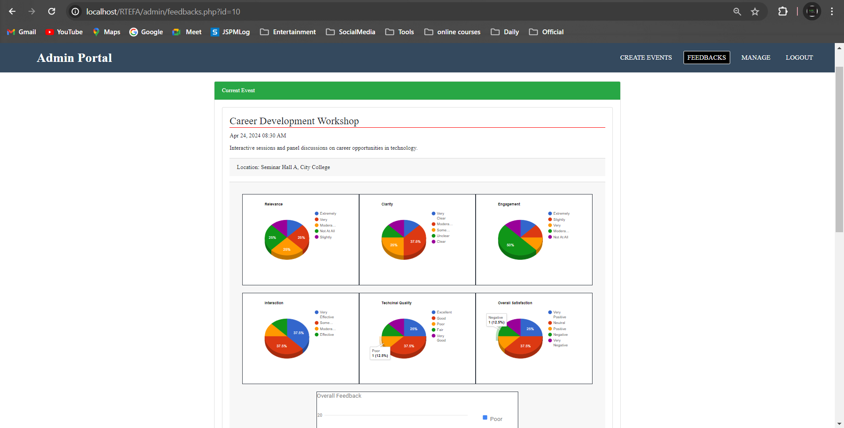Image resolution: width=844 pixels, height=428 pixels.
Task: Click 'Not At All' legend in Relevance chart
Action: pos(325,231)
